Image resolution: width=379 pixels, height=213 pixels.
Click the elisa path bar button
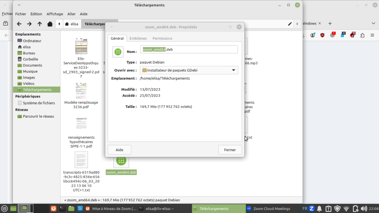[72, 24]
